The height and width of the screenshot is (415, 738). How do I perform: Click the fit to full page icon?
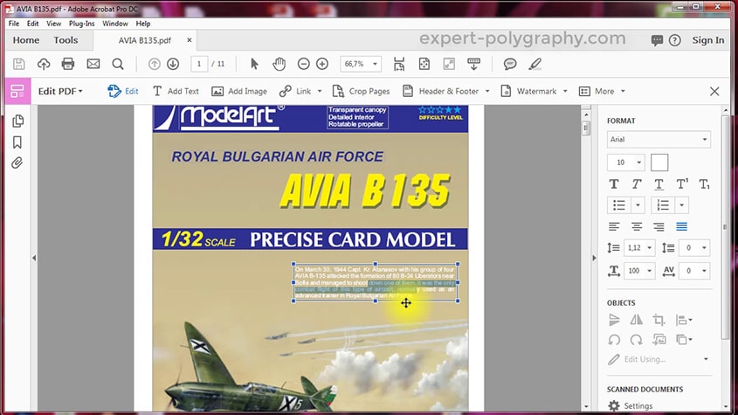(424, 64)
